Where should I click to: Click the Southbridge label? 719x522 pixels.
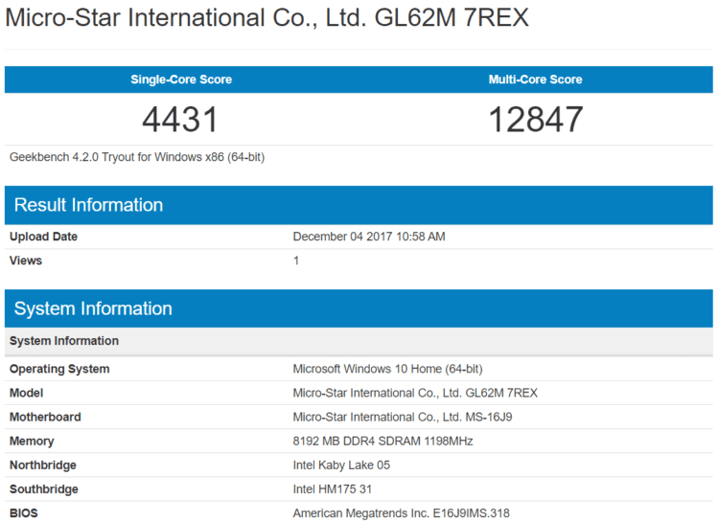pos(44,489)
